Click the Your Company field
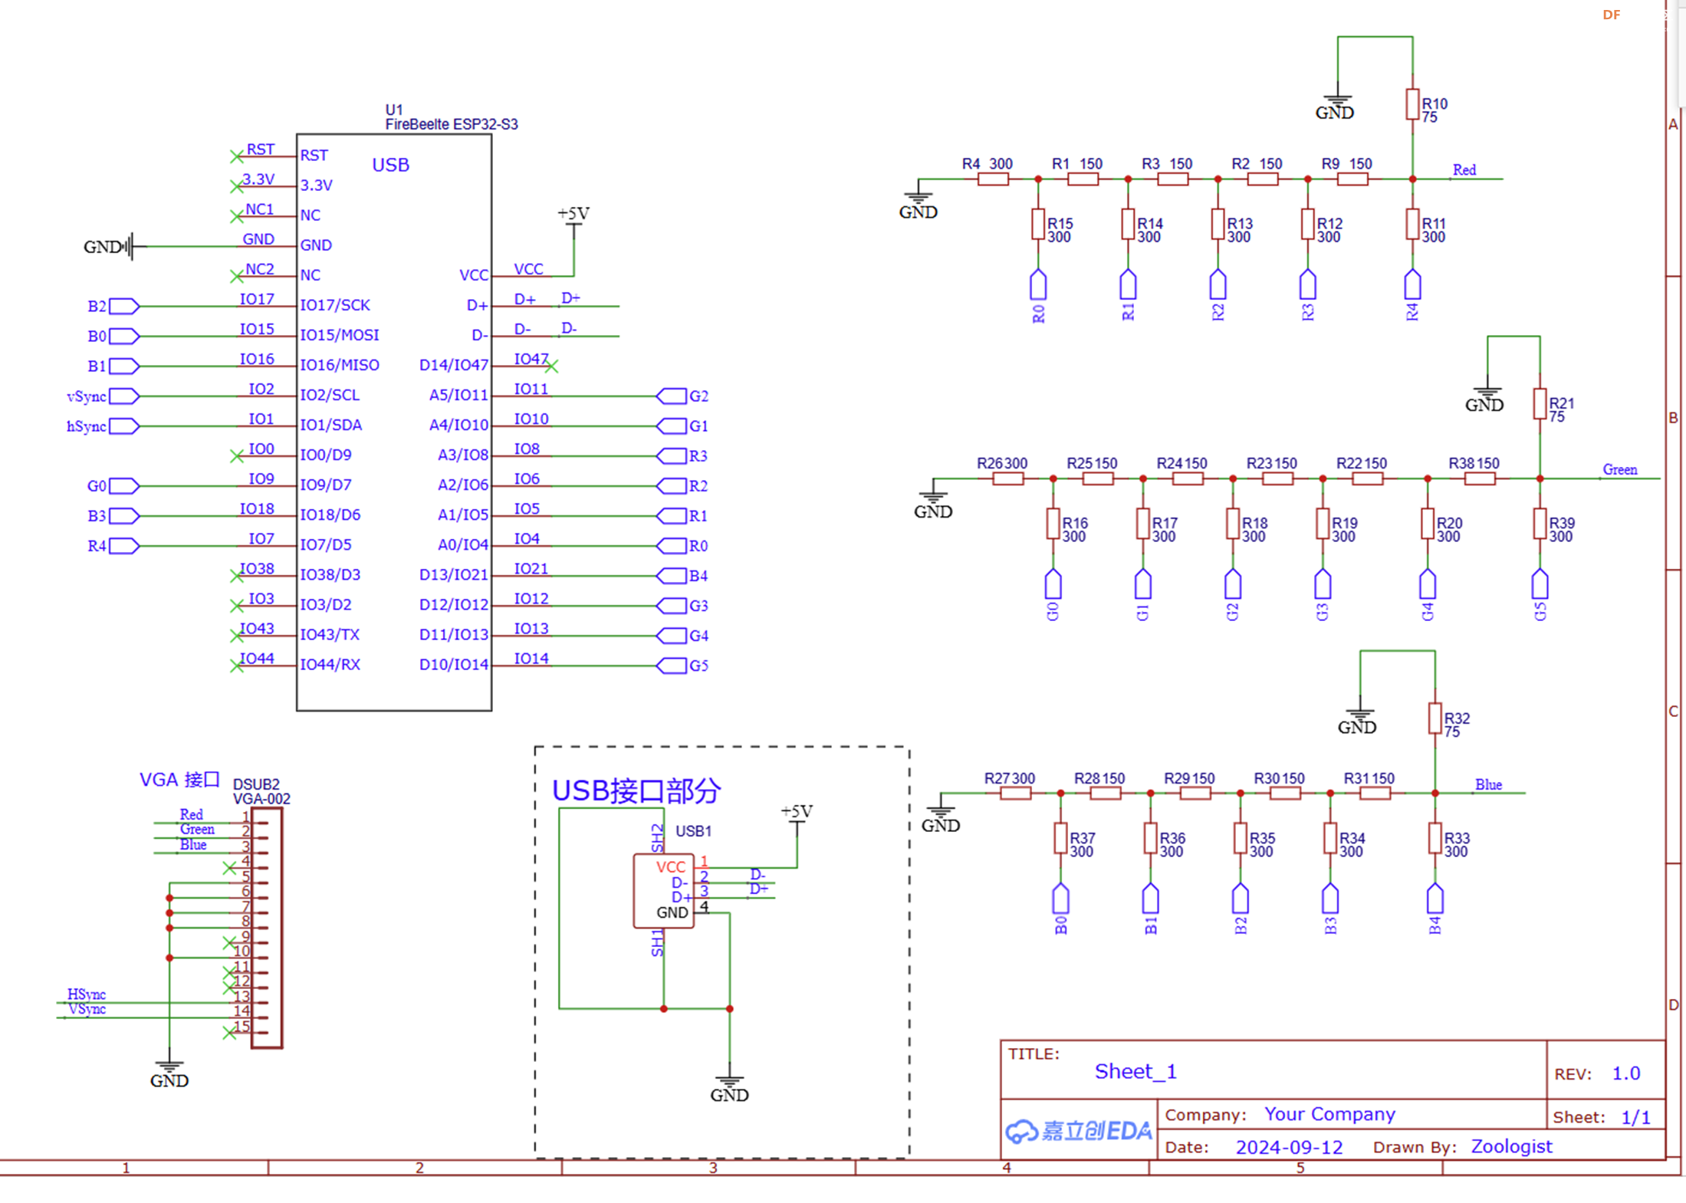 point(1329,1114)
